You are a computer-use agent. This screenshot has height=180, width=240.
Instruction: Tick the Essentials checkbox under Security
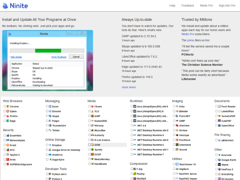click(5, 135)
